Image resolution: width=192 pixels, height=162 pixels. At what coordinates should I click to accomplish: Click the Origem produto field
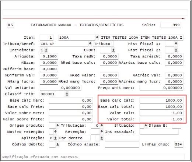pos(52,126)
